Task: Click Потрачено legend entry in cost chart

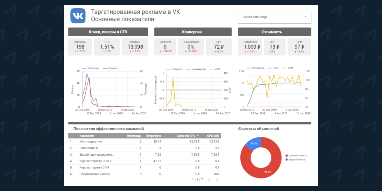Action: (x=255, y=68)
